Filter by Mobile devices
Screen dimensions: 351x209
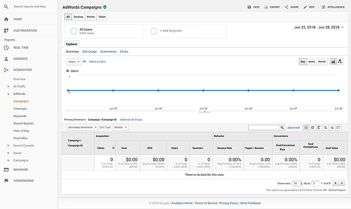tap(91, 17)
